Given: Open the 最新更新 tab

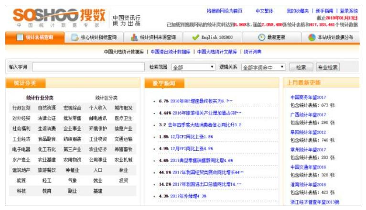Looking at the screenshot, I should coord(271,37).
